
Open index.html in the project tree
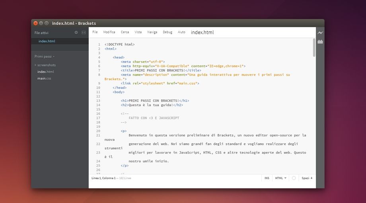[x=45, y=72]
